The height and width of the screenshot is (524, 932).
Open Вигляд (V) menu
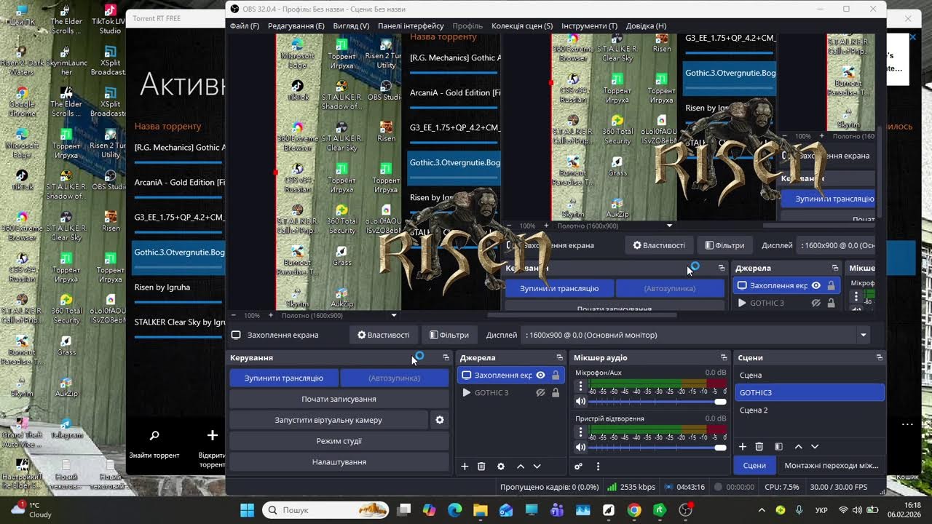pos(351,26)
